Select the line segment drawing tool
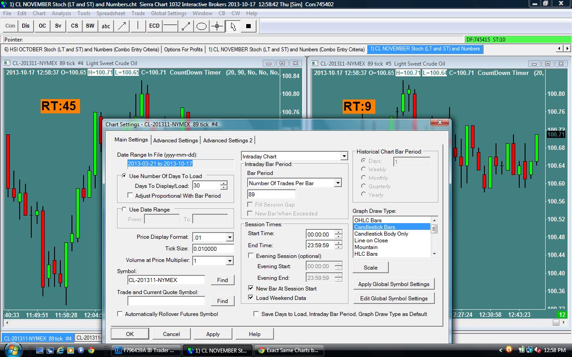The height and width of the screenshot is (357, 572). 186,26
